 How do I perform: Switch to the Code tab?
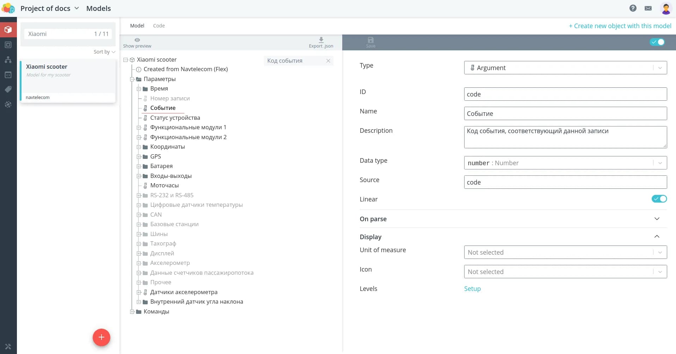[159, 26]
